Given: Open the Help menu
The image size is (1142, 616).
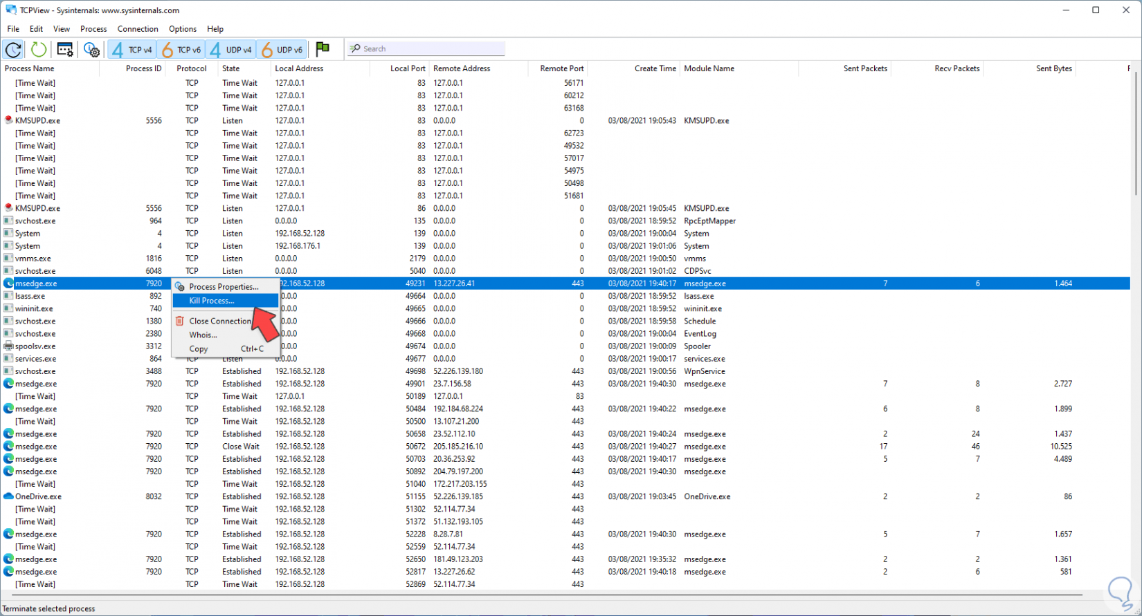Looking at the screenshot, I should [215, 29].
